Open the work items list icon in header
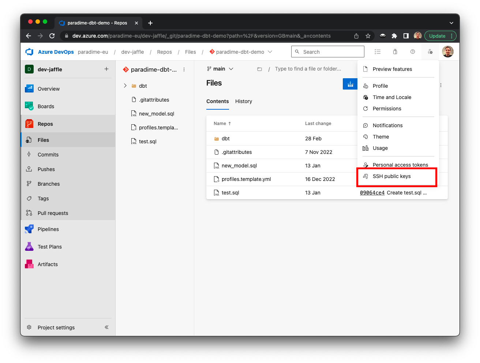Screen dimensions: 480x363 [x=378, y=52]
